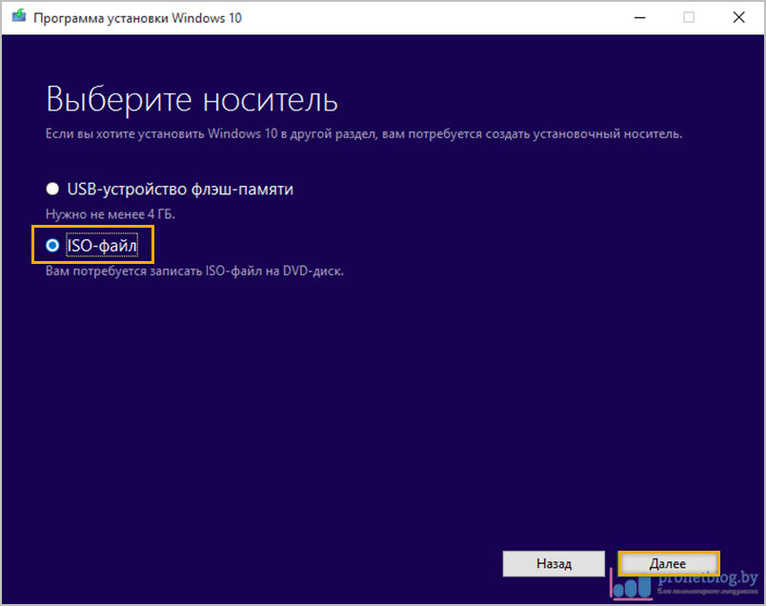The width and height of the screenshot is (766, 606).
Task: Go back with the Назад button
Action: coord(554,563)
